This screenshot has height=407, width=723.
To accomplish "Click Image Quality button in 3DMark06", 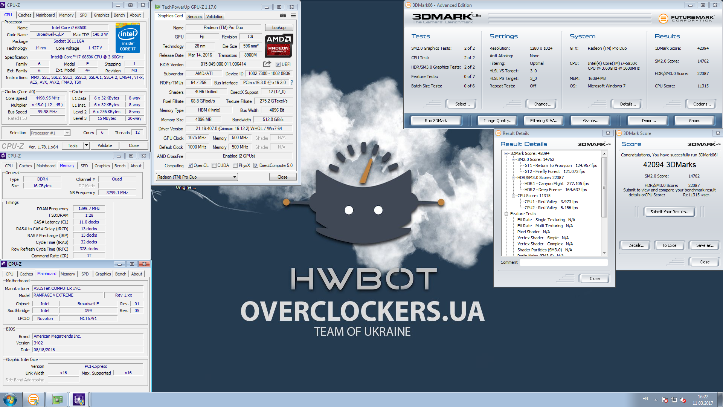I will pos(498,121).
